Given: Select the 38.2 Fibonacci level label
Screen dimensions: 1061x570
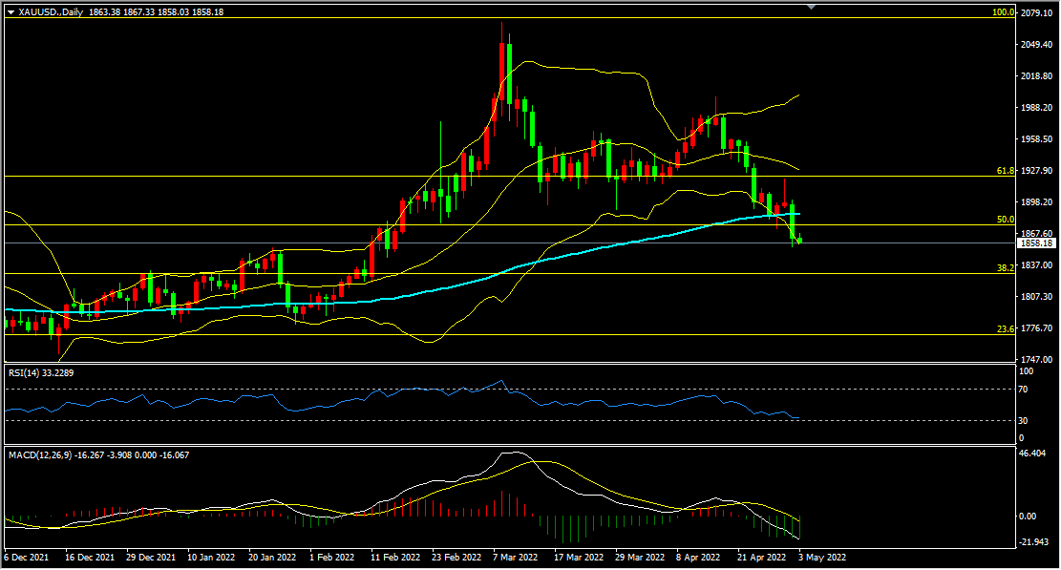Looking at the screenshot, I should [x=1006, y=268].
